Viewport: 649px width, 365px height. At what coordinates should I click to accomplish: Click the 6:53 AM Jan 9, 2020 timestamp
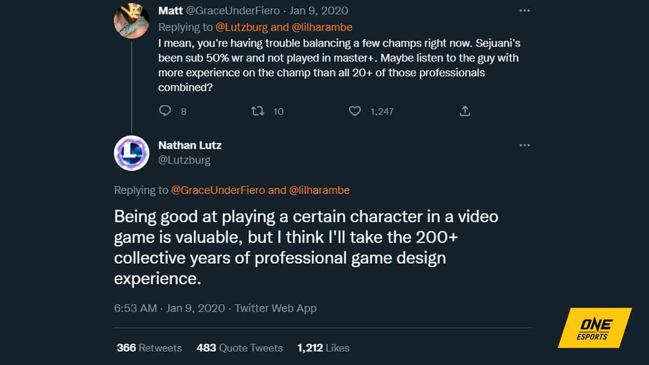tap(169, 308)
